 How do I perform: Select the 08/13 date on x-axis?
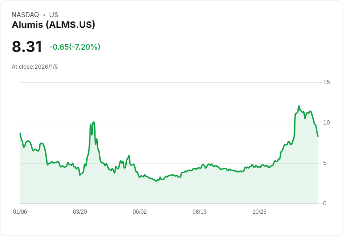point(199,212)
